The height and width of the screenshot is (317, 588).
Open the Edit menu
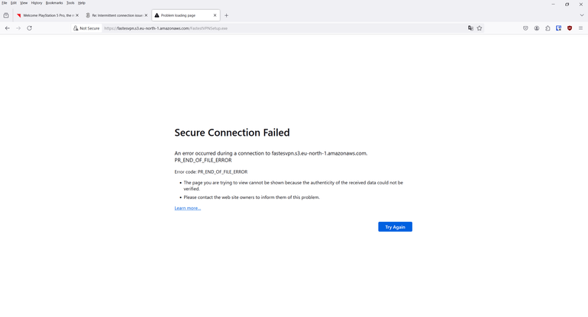(x=14, y=3)
